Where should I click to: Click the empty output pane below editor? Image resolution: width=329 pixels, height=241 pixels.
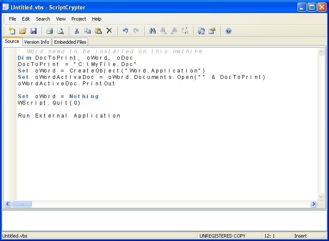[x=164, y=220]
